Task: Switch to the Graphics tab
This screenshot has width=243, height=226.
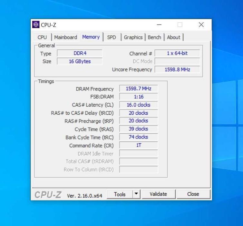Action: point(133,37)
